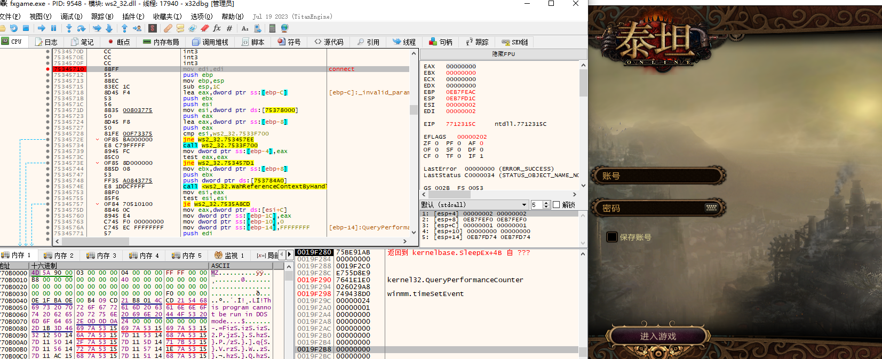
Task: Click the registers panel scroll down arrow
Action: (583, 185)
